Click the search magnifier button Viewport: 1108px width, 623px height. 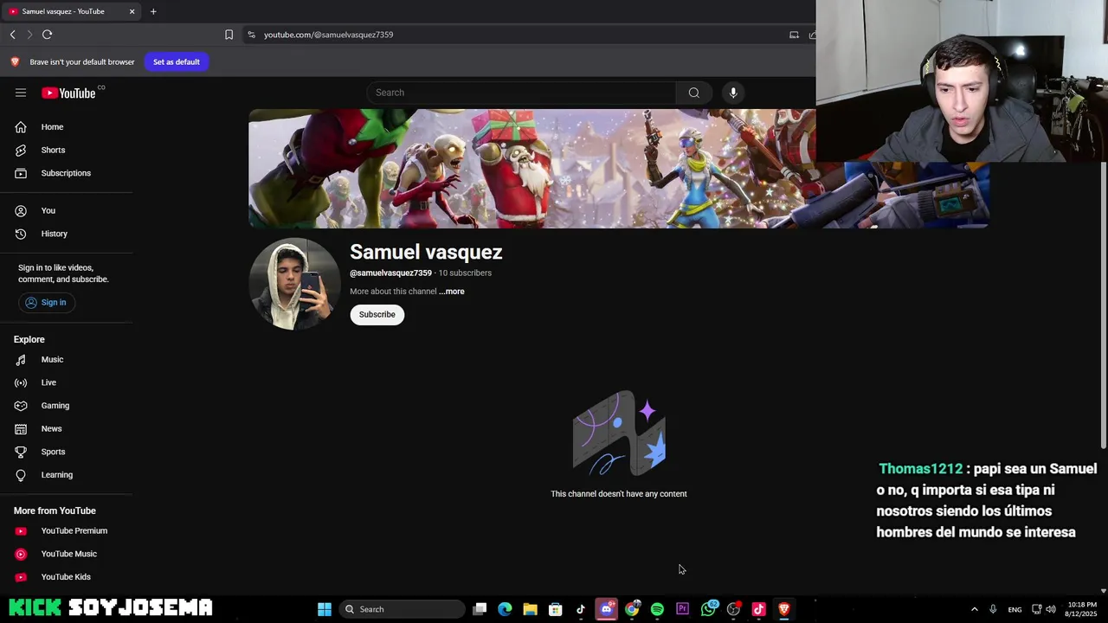pos(694,93)
